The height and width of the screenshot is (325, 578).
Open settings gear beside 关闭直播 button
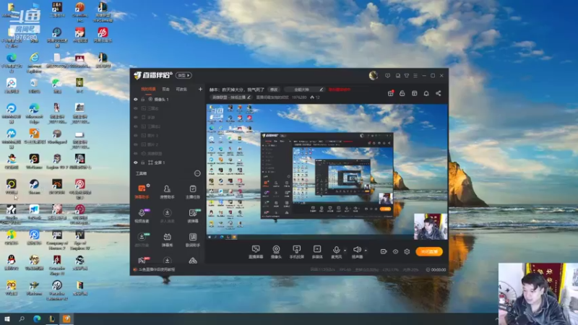(407, 251)
